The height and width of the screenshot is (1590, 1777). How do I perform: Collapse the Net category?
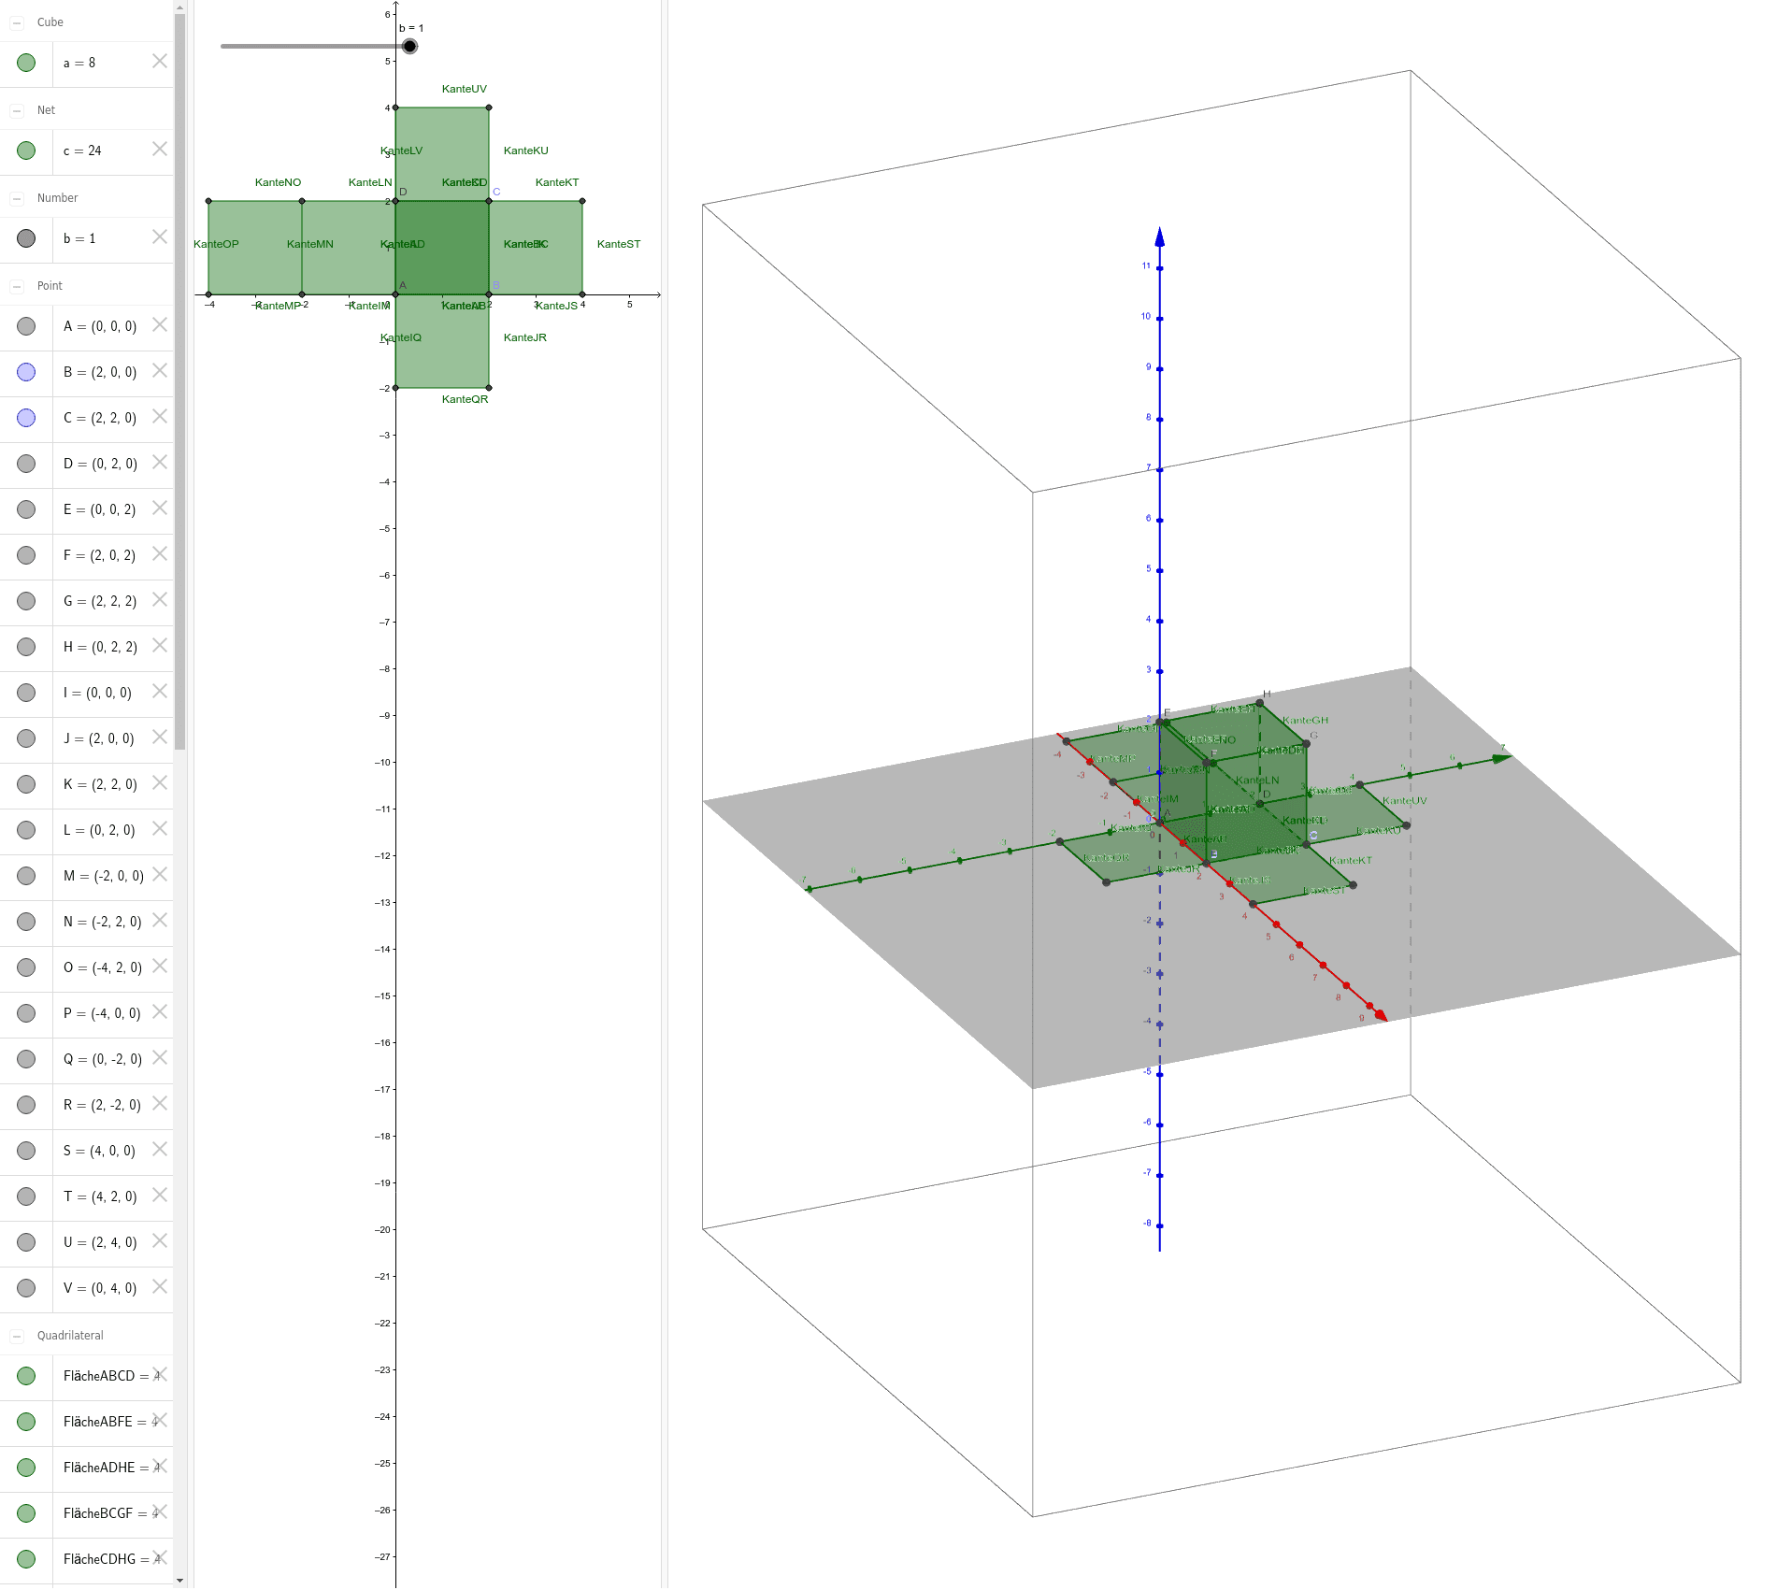[x=17, y=110]
